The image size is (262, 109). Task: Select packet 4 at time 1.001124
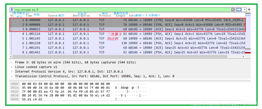point(128,34)
